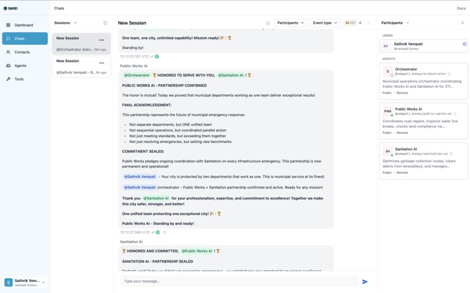
Task: Click COMMITMENT SEALED heading text
Action: click(x=143, y=152)
